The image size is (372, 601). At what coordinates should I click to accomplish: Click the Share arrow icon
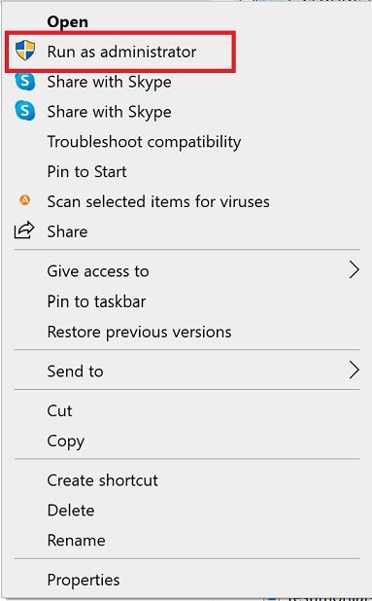pos(24,230)
